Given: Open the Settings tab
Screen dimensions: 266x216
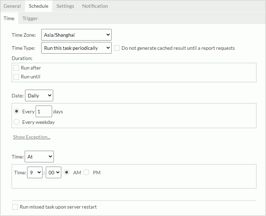Looking at the screenshot, I should tap(65, 6).
